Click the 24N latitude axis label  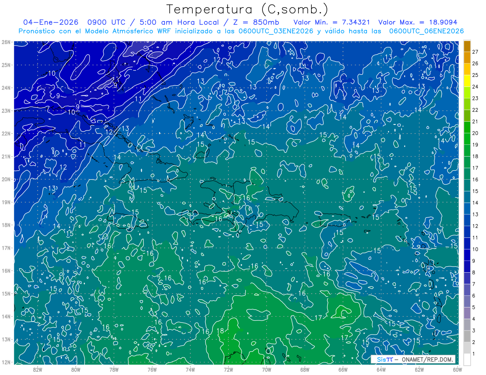[x=6, y=88]
